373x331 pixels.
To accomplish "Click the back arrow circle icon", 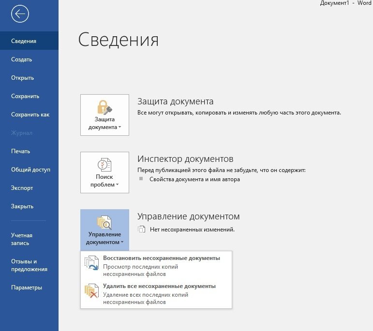I will (x=20, y=14).
